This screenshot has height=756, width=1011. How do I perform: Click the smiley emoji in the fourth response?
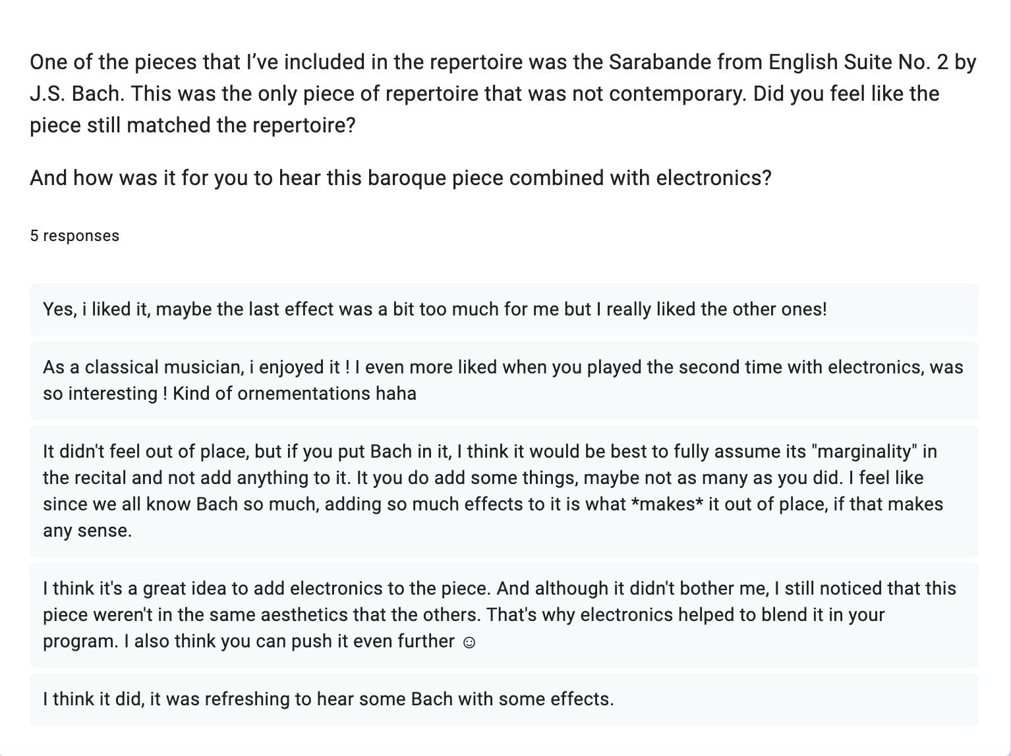click(469, 642)
